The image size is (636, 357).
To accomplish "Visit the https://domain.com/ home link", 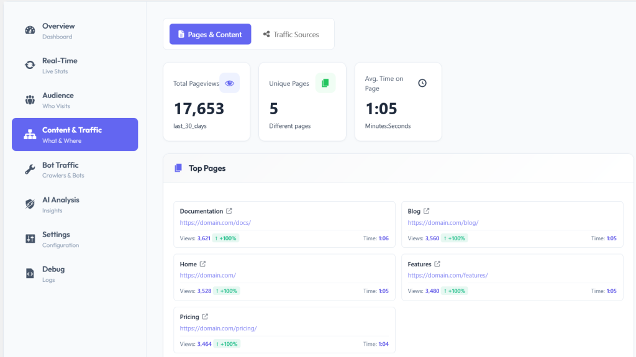I will 207,276.
